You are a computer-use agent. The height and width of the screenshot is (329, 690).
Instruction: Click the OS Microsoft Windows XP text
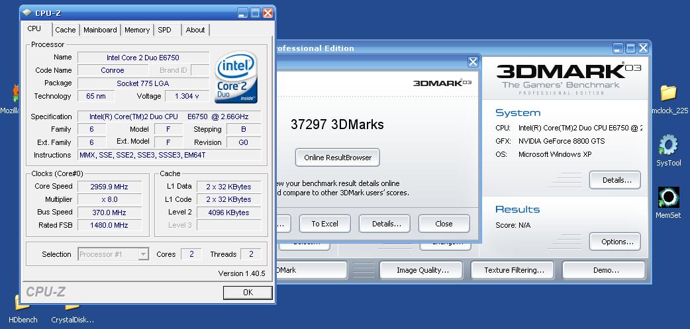click(544, 154)
